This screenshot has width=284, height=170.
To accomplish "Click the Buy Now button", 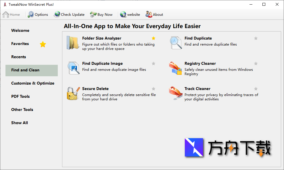I will [x=101, y=14].
